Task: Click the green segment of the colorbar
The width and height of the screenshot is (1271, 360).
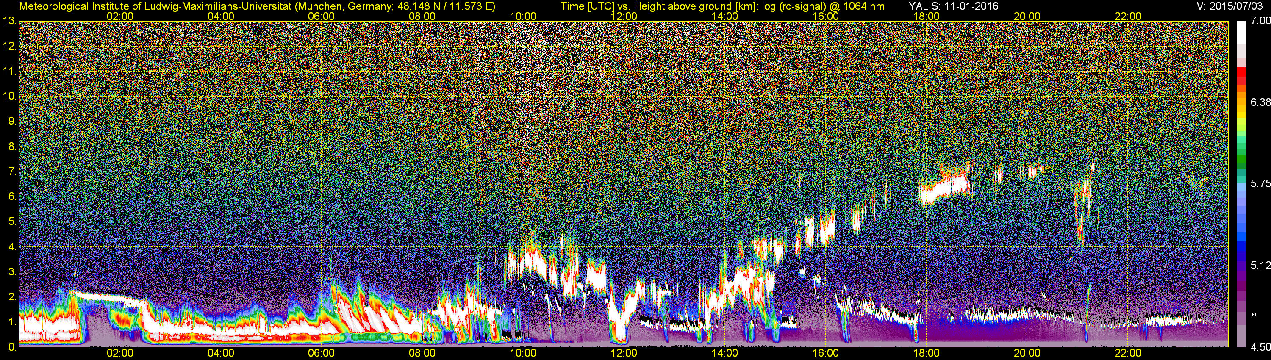Action: (1241, 160)
